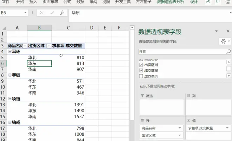Click the magnifier search icon

[228, 52]
